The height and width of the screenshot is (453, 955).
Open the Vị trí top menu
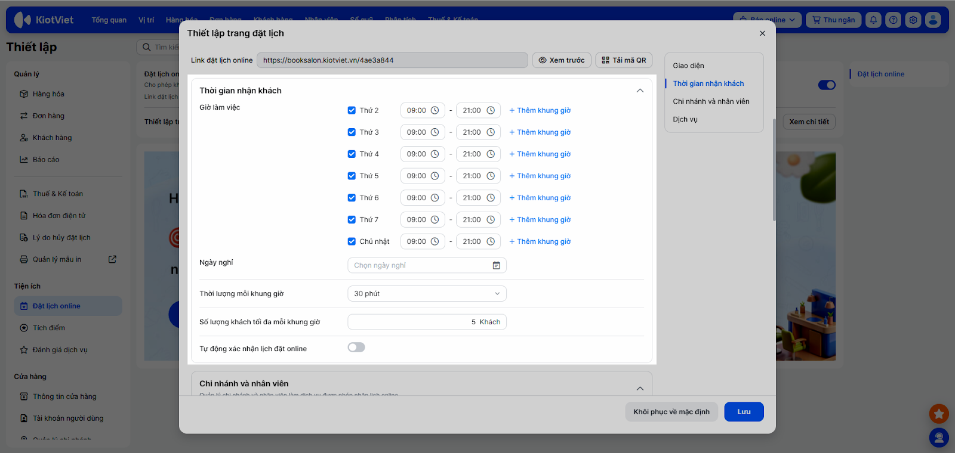point(146,20)
